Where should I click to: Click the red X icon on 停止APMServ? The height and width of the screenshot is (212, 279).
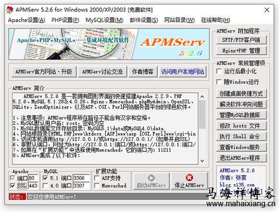(189, 177)
